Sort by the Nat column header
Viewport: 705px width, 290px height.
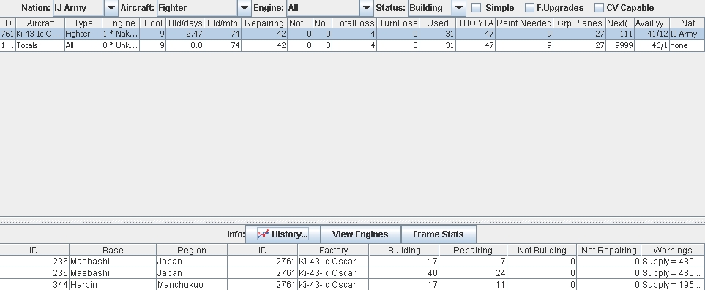pyautogui.click(x=687, y=23)
